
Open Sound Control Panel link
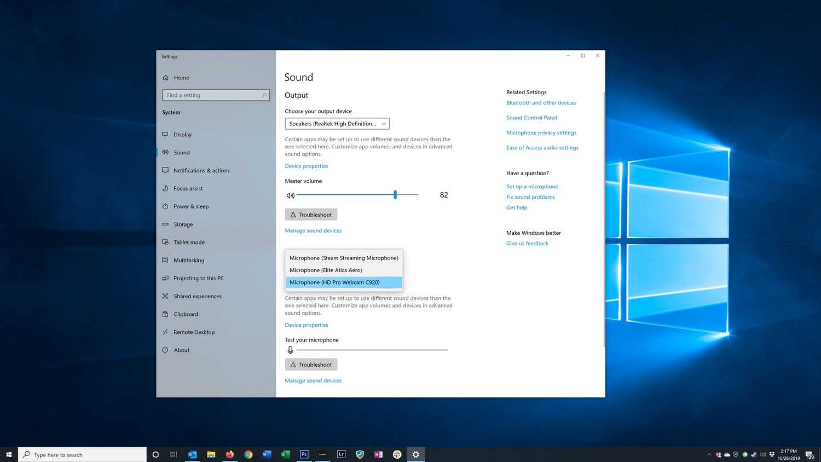tap(531, 118)
